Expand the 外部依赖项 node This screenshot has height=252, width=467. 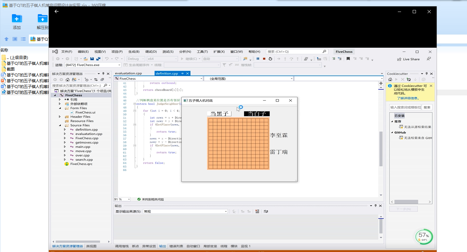60,104
